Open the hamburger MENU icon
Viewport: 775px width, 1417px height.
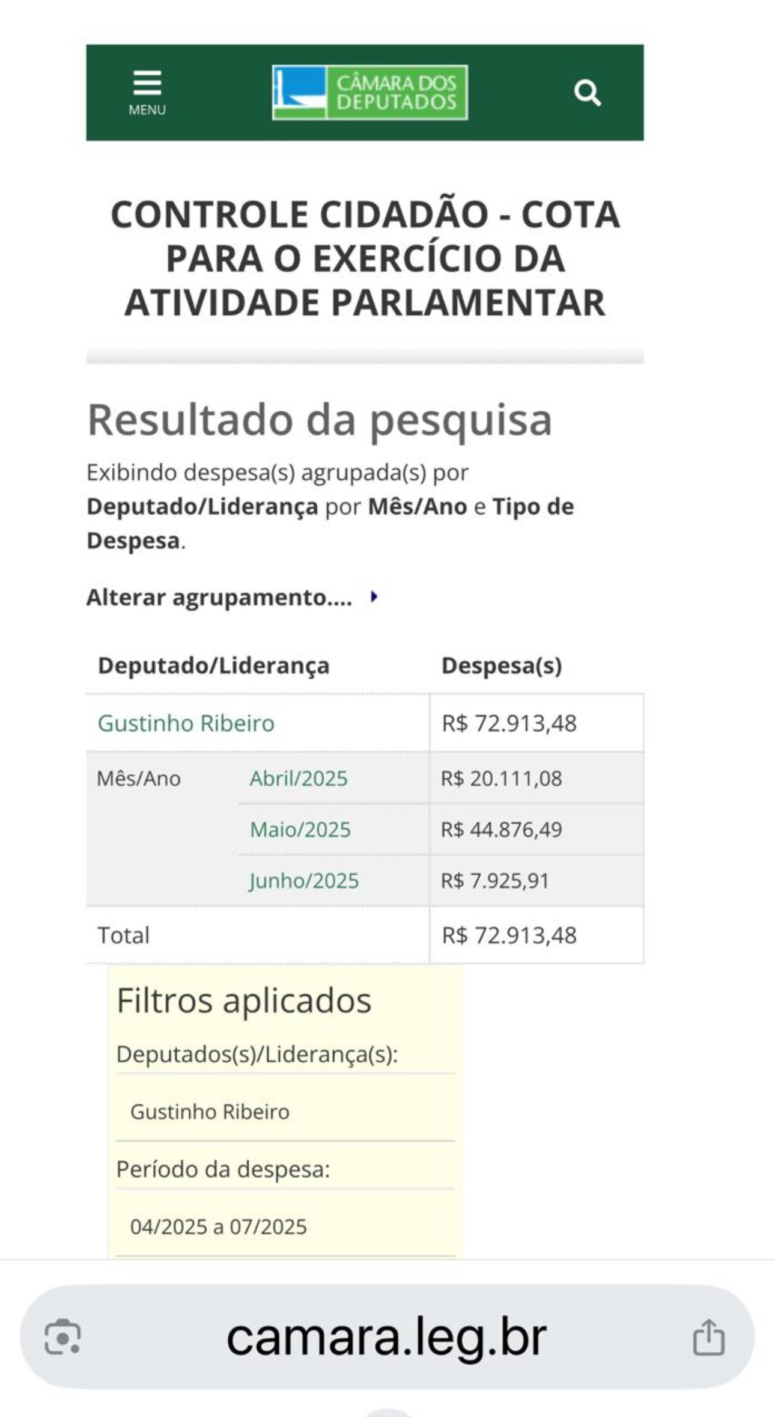tap(147, 83)
